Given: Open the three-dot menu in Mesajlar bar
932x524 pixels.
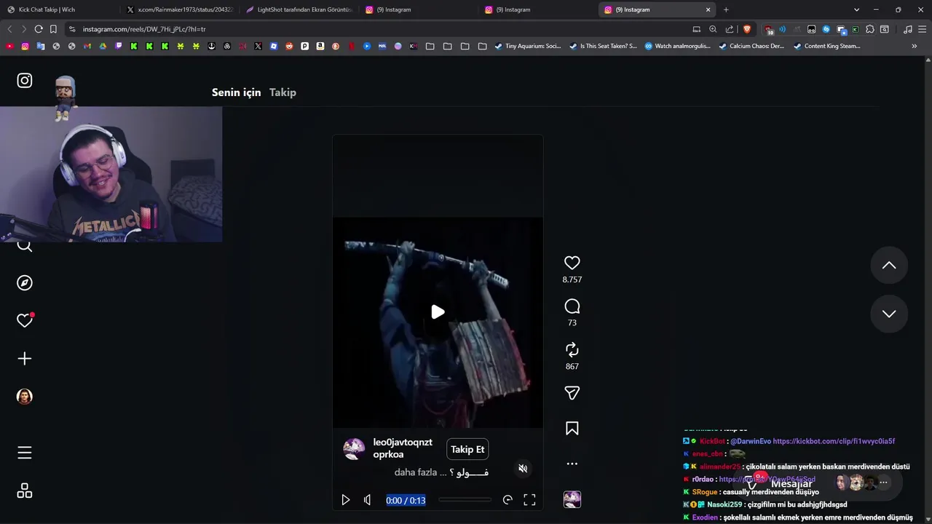Looking at the screenshot, I should 883,483.
